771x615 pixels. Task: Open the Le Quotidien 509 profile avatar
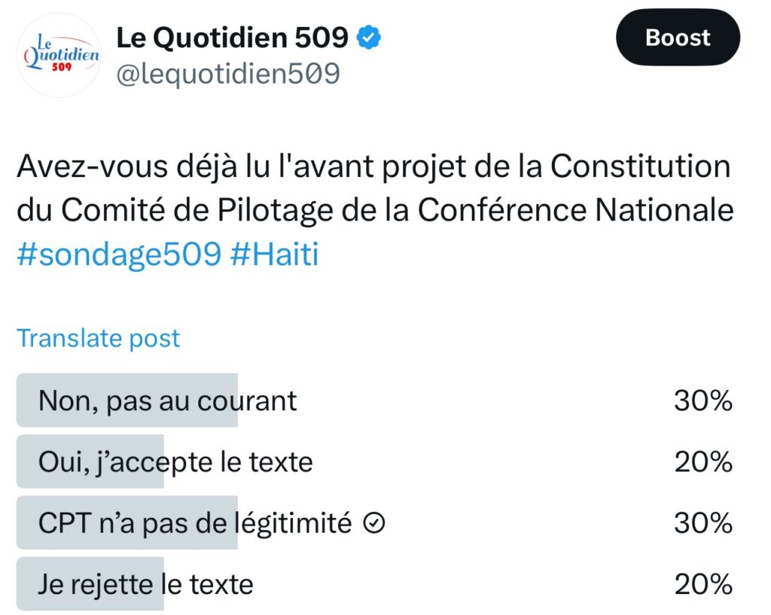59,56
